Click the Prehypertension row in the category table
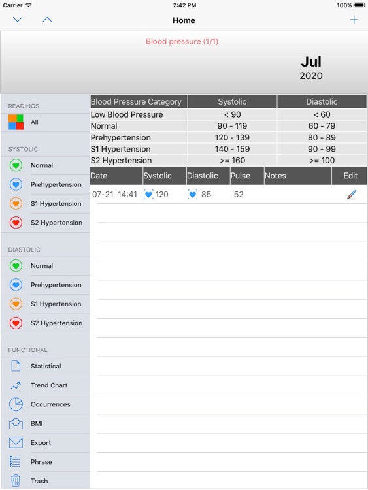This screenshot has width=368, height=490. point(228,137)
